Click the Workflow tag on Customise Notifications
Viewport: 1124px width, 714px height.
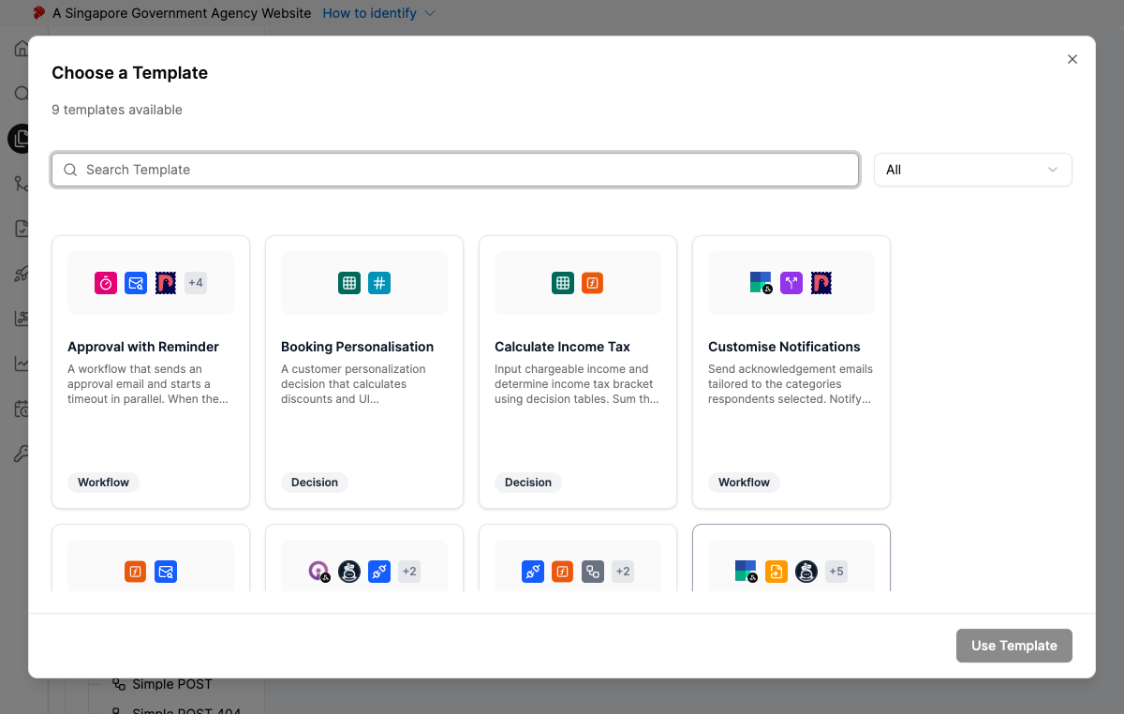pos(744,483)
